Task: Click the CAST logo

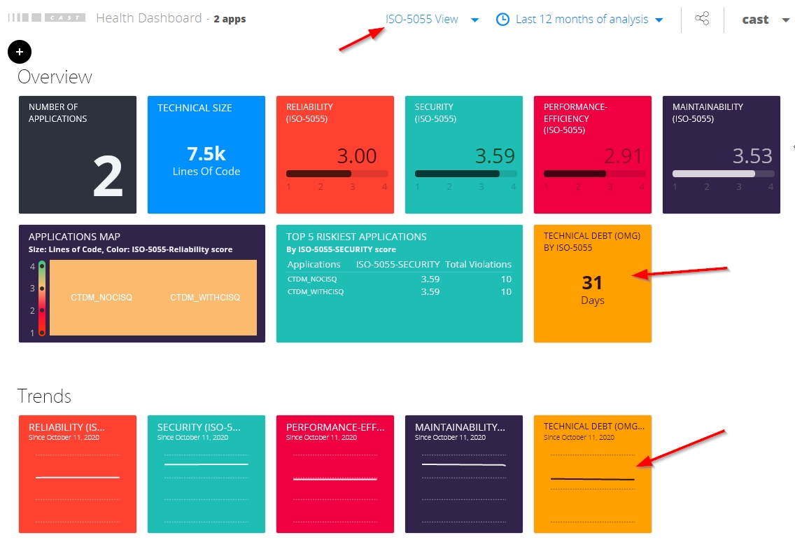Action: (x=46, y=18)
